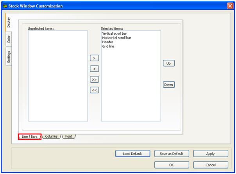This screenshot has width=236, height=174.
Task: Select 'Horizontal scroll bar' list item
Action: coord(116,38)
